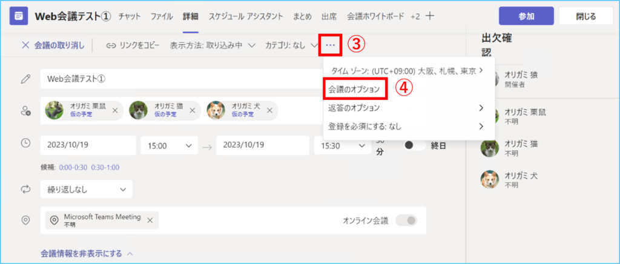Remove attendee オリガミ 猫 with X
Viewport: 620px width, 264px height.
coord(192,110)
